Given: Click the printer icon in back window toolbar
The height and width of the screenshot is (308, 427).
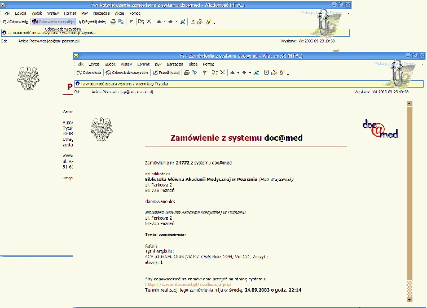Looking at the screenshot, I should coord(113,21).
